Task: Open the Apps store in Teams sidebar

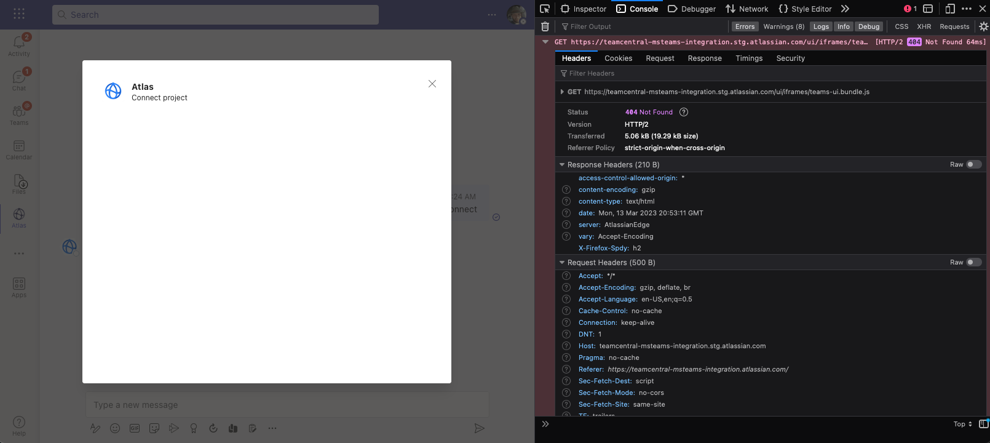Action: [x=19, y=287]
